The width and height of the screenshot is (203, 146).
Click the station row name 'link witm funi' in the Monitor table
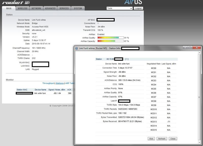pos(40,93)
